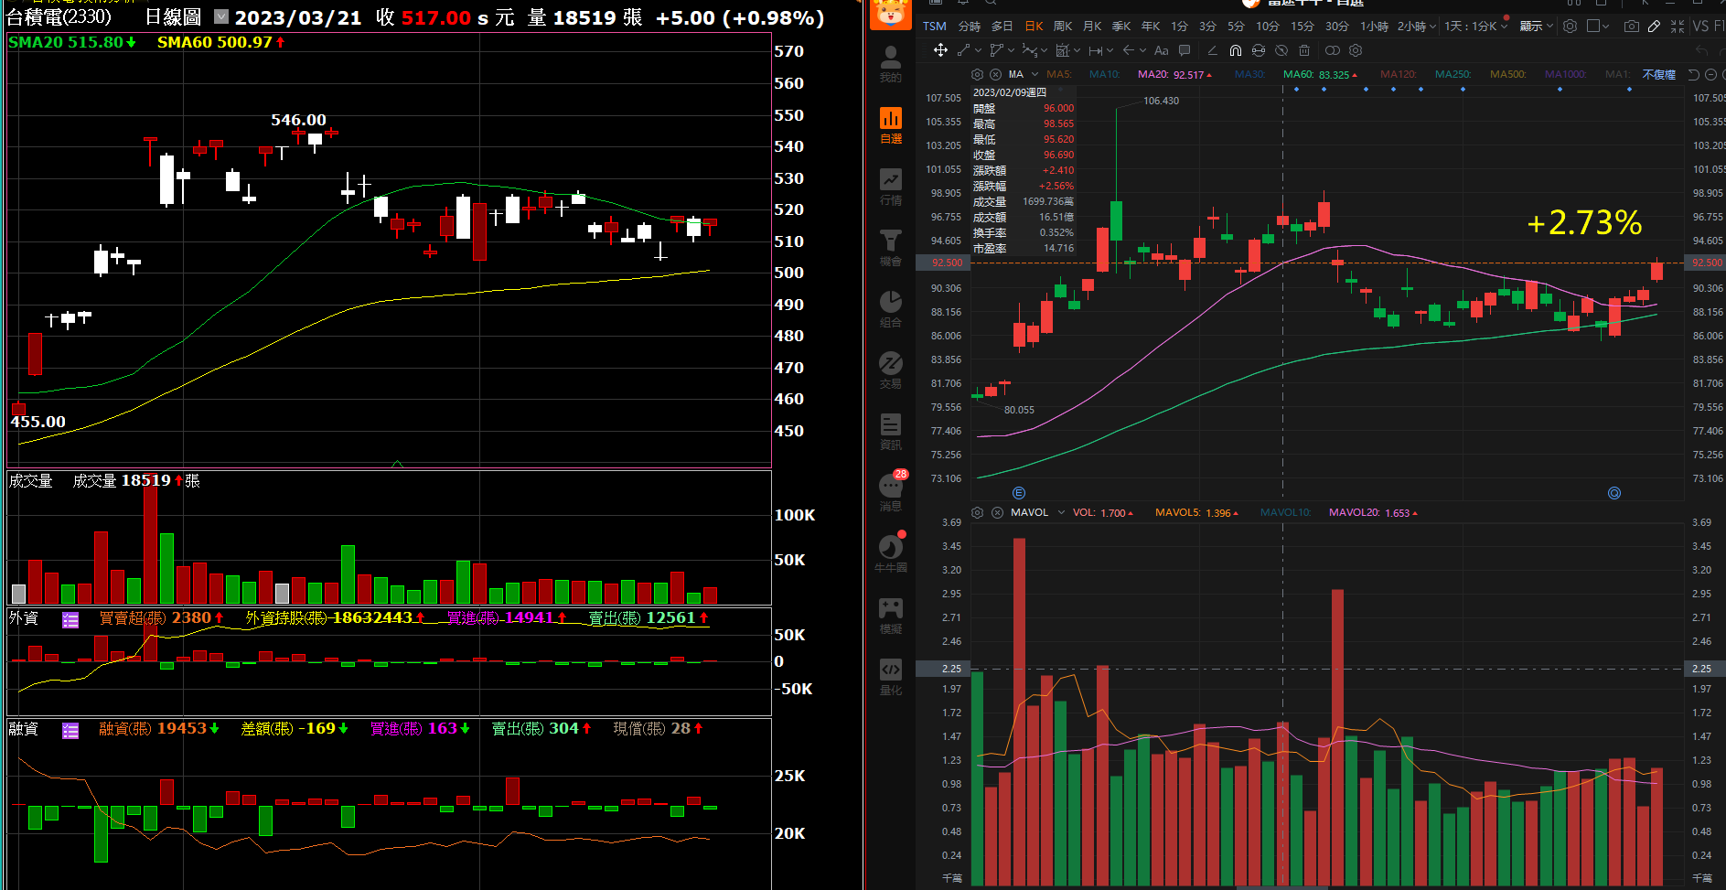Click the 外資 list icon button

(x=70, y=619)
